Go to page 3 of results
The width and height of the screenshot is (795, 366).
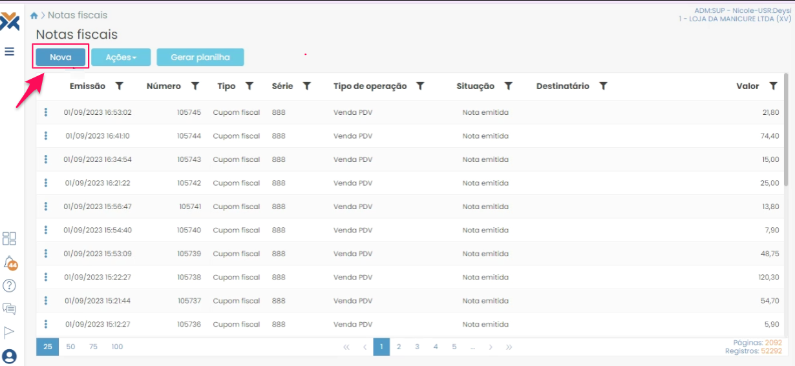tap(418, 347)
